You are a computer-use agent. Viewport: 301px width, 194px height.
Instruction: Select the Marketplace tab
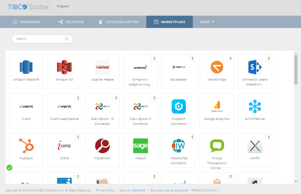tap(170, 22)
